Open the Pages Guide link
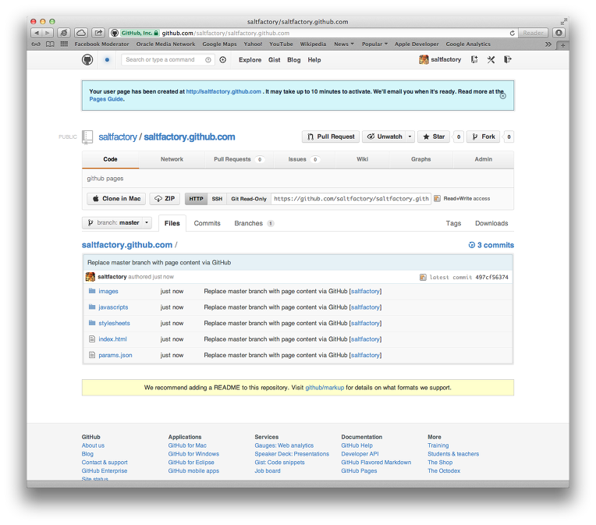The width and height of the screenshot is (596, 525). click(106, 99)
